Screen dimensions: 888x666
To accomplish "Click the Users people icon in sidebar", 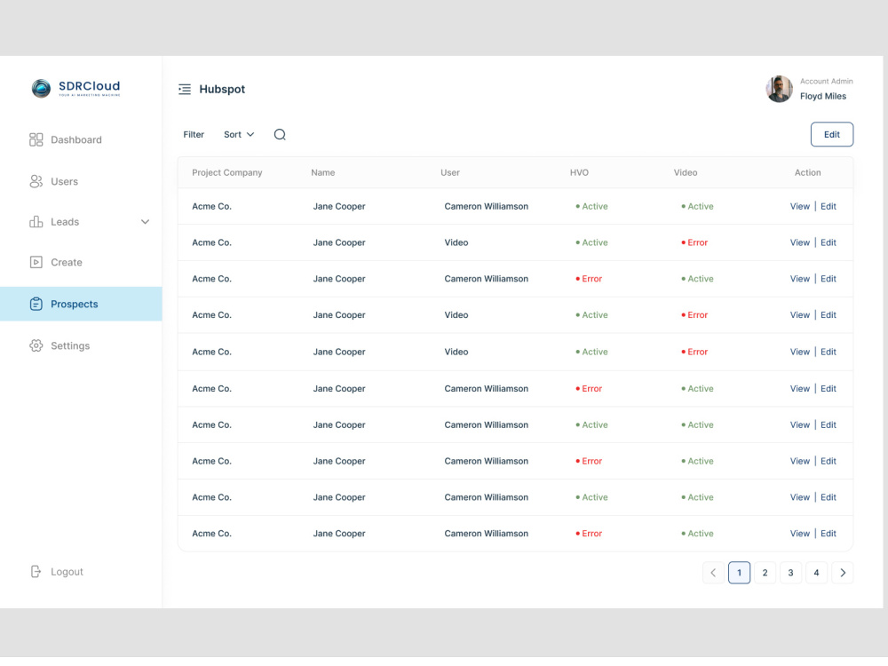I will click(36, 181).
